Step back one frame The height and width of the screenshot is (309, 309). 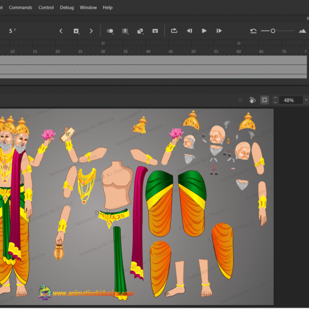tap(190, 31)
